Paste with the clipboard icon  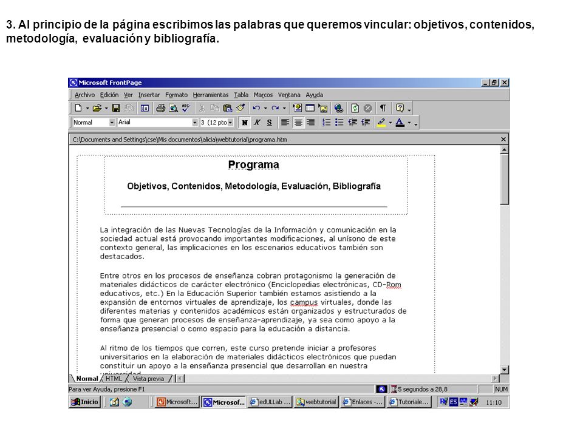pos(228,108)
